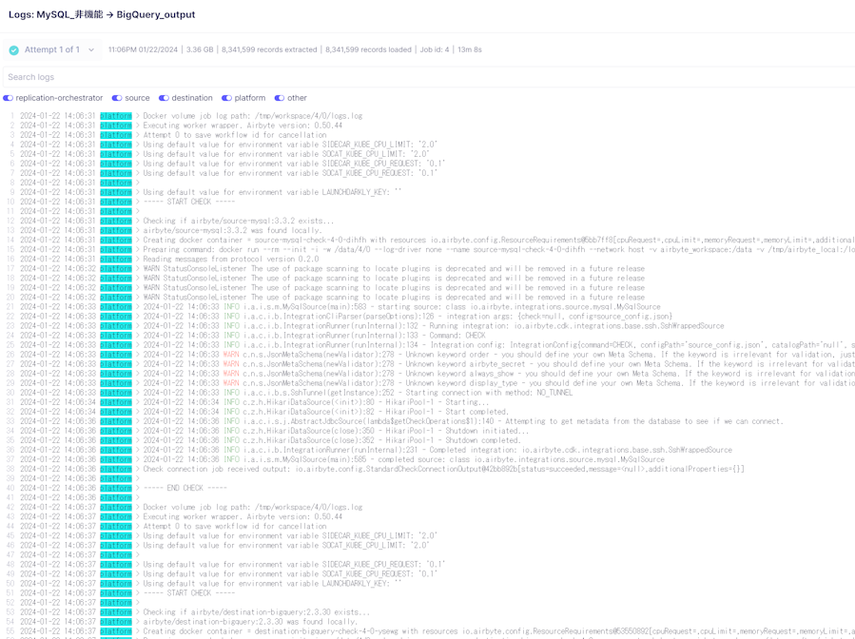
Task: Select log line 'airbyte/destination-bigquery:2.3.30 was found locally'
Action: click(250, 622)
